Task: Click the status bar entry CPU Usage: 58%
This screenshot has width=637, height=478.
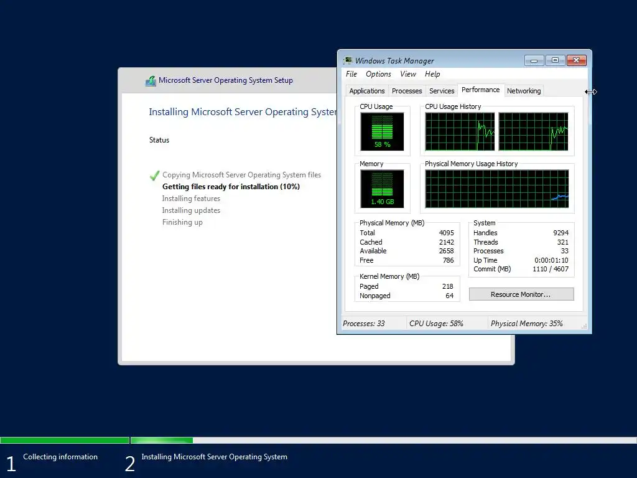Action: [436, 324]
